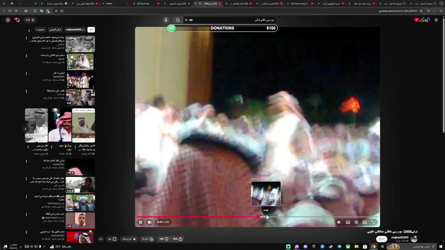This screenshot has width=445, height=250.
Task: Pause the video playback
Action: click(140, 222)
